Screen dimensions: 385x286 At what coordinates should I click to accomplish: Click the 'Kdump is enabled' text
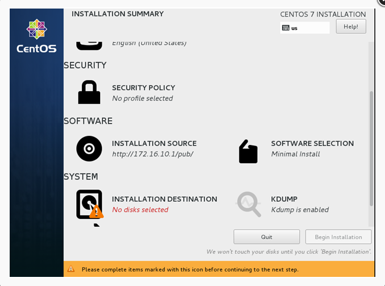(300, 210)
